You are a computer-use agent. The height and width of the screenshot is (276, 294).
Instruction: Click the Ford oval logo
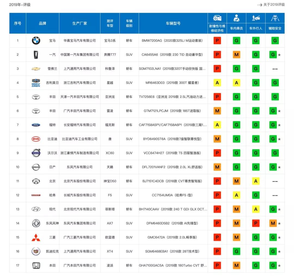(36, 125)
